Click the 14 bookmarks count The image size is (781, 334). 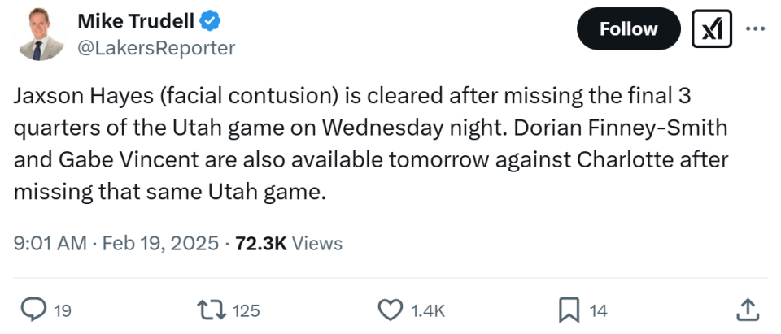tap(598, 310)
